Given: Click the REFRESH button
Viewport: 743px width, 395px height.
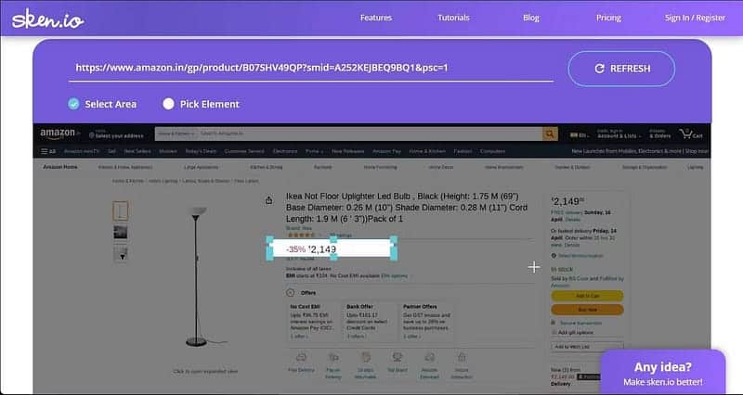Looking at the screenshot, I should click(x=621, y=69).
